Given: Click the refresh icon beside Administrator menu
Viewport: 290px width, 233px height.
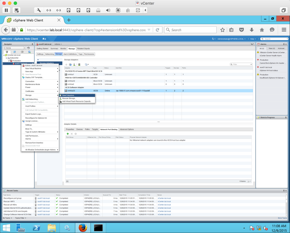Looking at the screenshot, I should tap(213, 39).
